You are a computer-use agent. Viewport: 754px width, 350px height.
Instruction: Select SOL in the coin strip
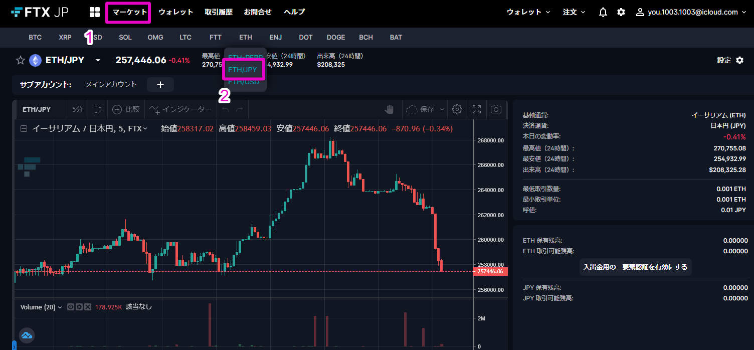pos(125,38)
